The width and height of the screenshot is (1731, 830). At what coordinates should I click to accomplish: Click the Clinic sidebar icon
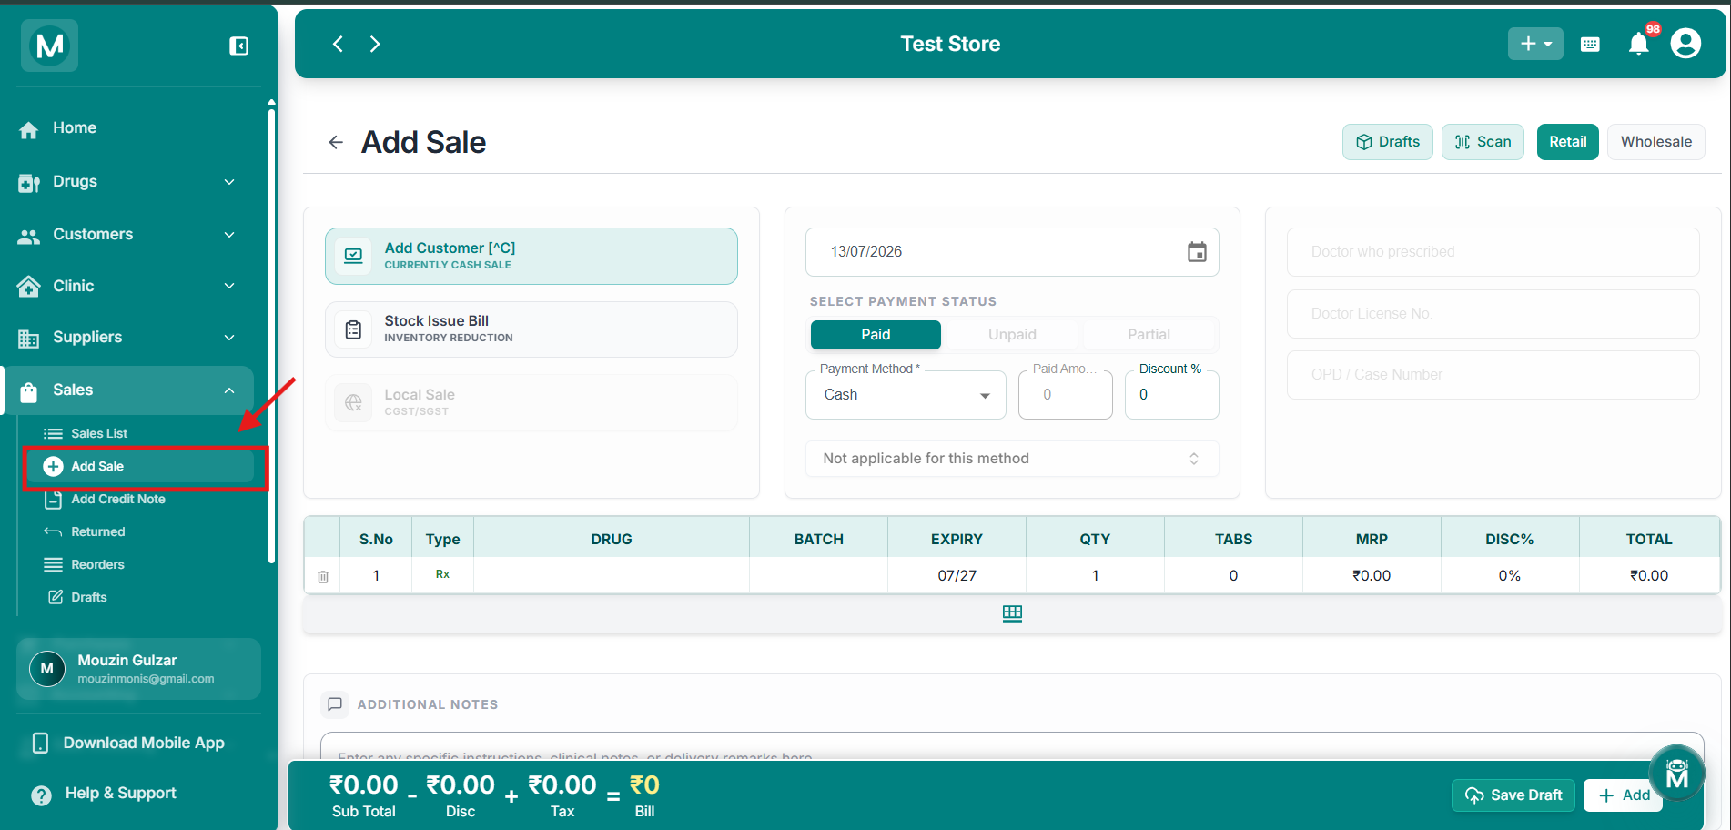click(29, 287)
